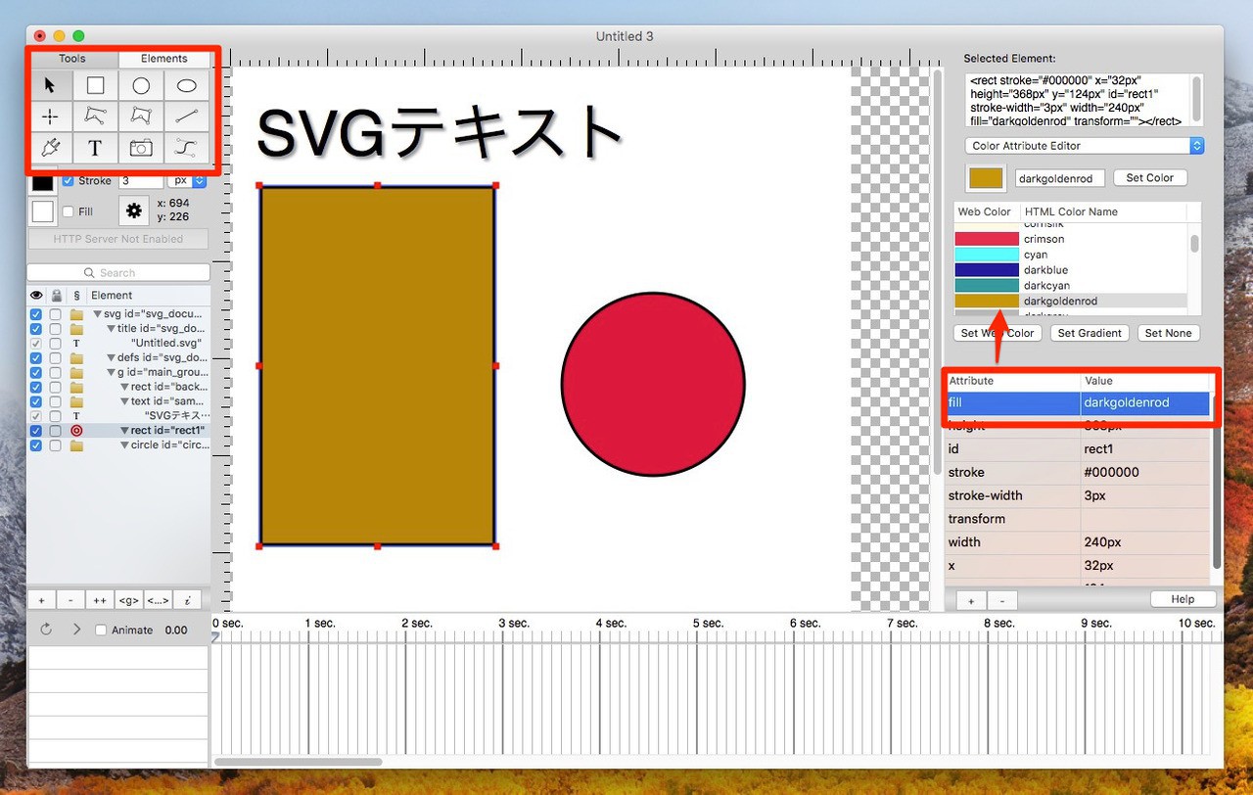This screenshot has height=795, width=1253.
Task: Remove the attribute with the minus button
Action: click(1001, 600)
